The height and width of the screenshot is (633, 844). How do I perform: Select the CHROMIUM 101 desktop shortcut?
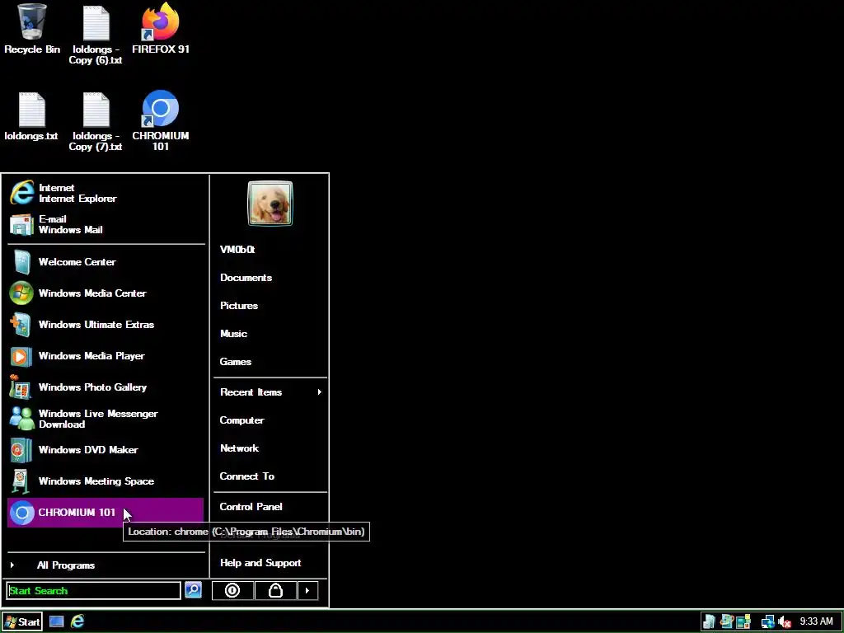tap(161, 122)
